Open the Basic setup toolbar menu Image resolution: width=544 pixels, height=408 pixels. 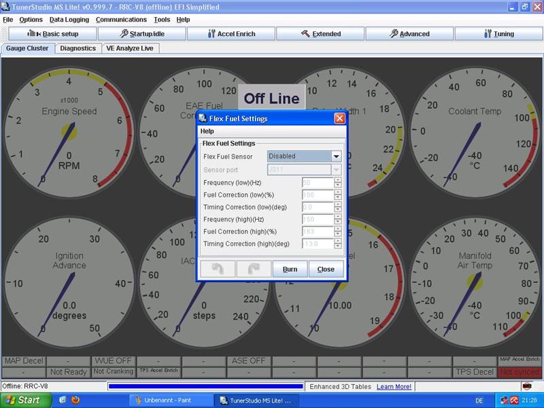[52, 33]
